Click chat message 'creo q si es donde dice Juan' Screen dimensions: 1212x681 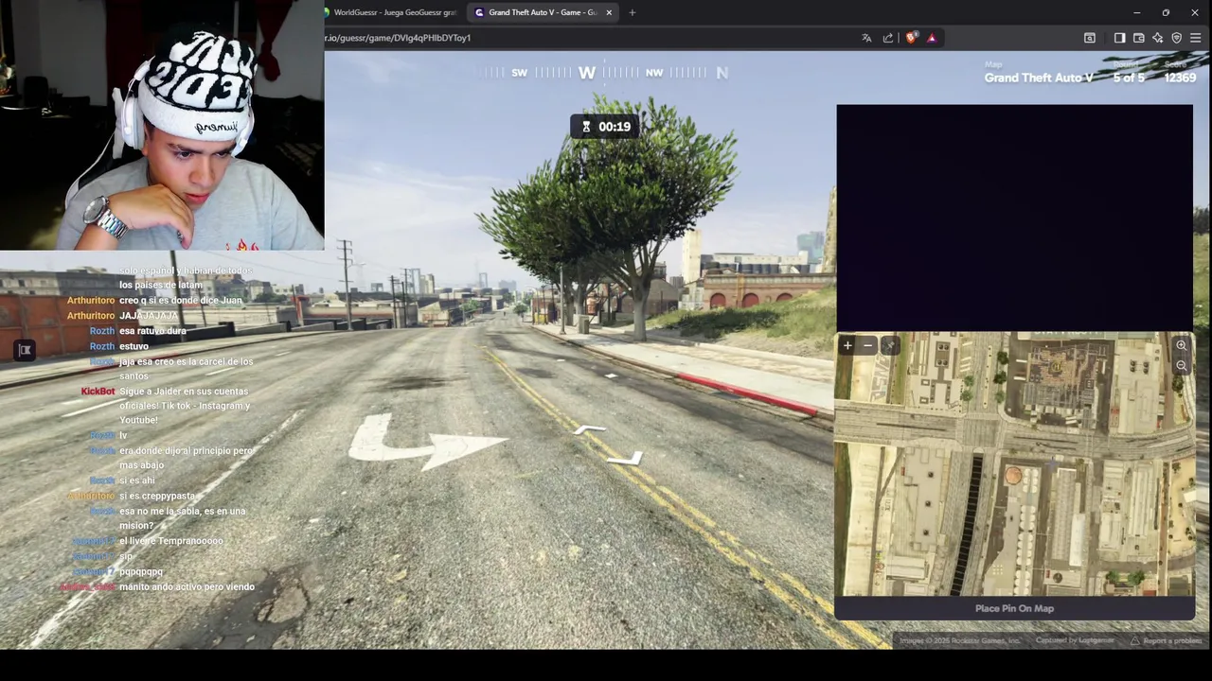pyautogui.click(x=180, y=300)
